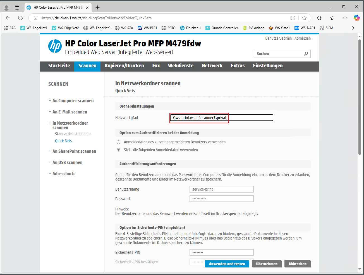Click the Abmelden link

coord(303,38)
